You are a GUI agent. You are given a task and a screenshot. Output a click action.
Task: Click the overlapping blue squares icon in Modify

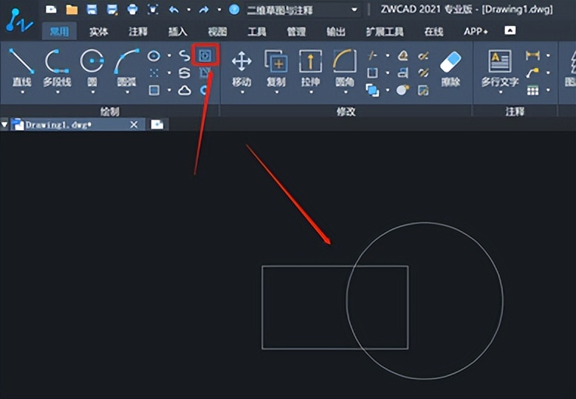pos(372,90)
